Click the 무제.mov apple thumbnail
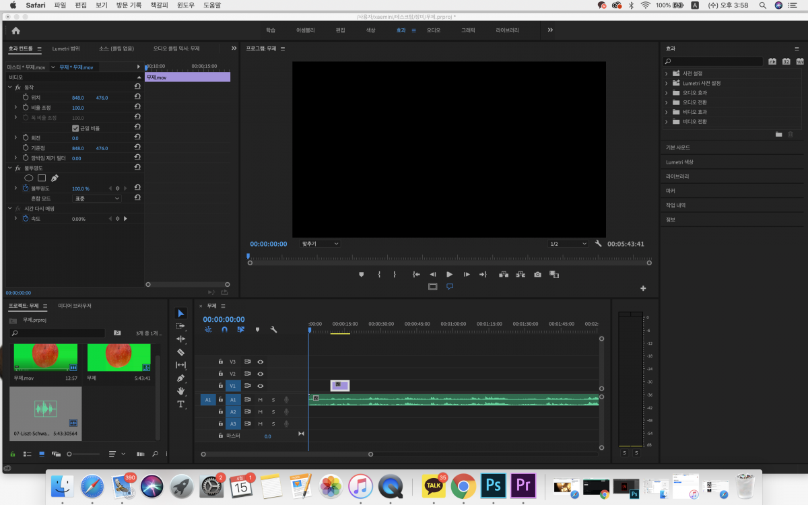This screenshot has height=505, width=808. pos(45,357)
